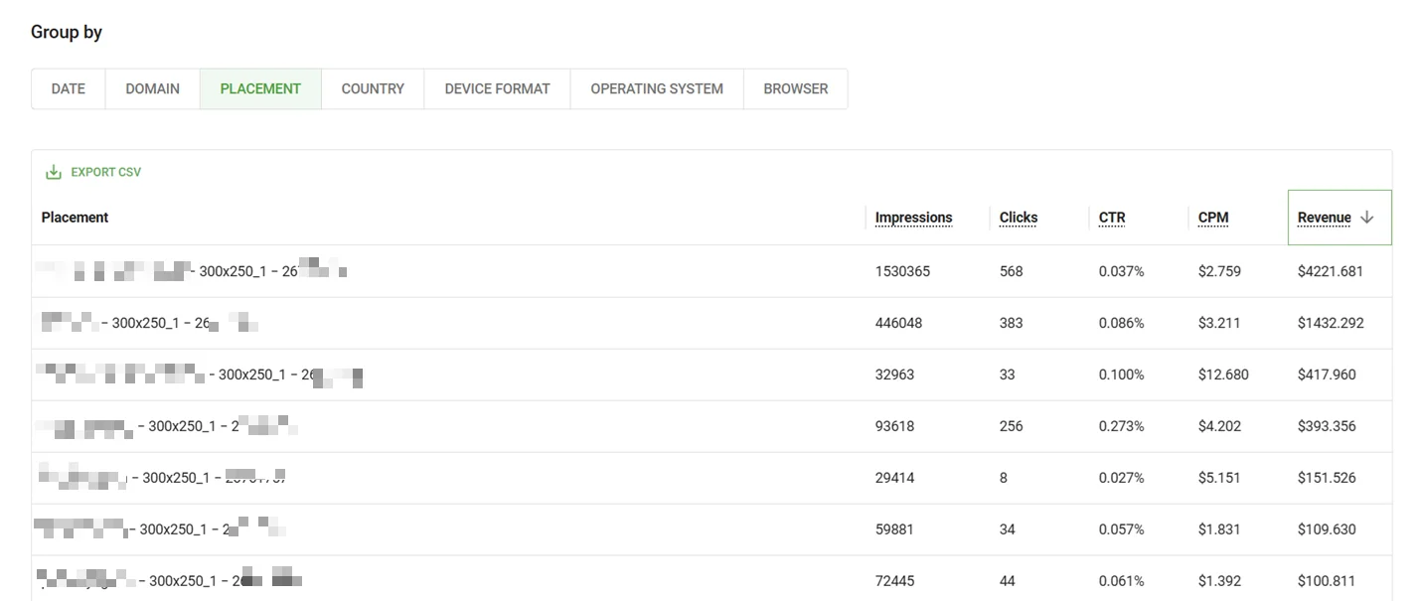Sort the table by the CTR column
This screenshot has height=601, width=1419.
tap(1110, 218)
